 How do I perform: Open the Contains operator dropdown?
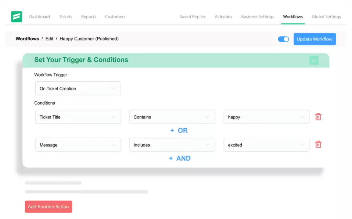point(172,117)
